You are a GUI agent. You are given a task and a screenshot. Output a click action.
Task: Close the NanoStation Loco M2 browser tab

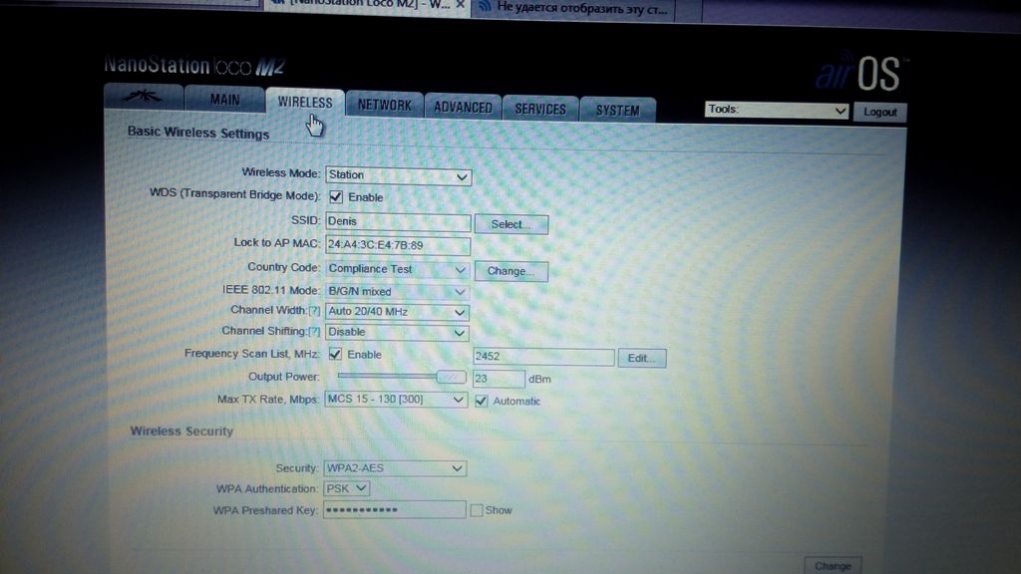460,5
